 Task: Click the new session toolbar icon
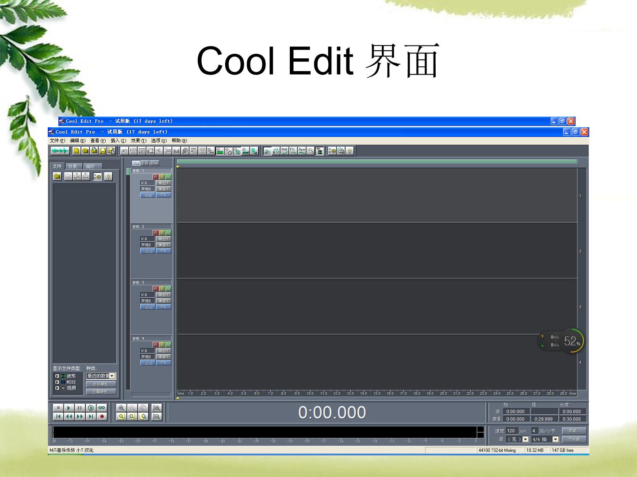[x=77, y=151]
